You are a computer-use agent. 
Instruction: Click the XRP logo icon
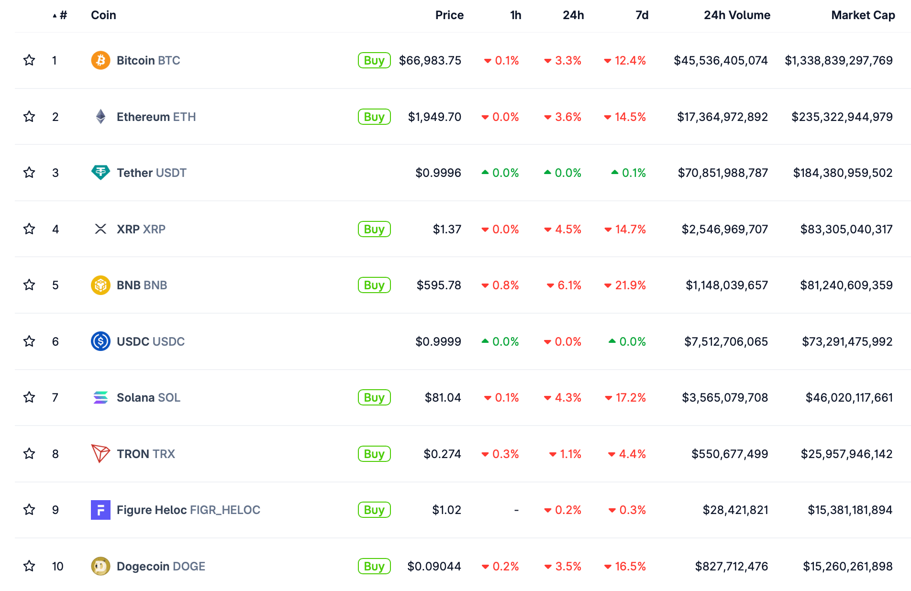pyautogui.click(x=100, y=229)
